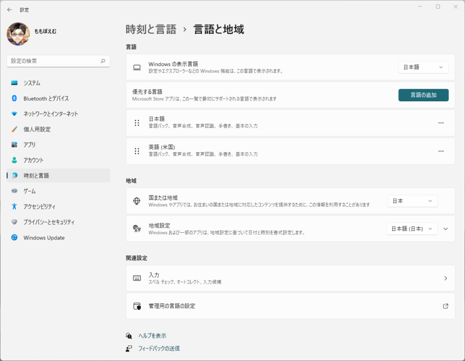Open 入力 typing settings

click(x=290, y=278)
